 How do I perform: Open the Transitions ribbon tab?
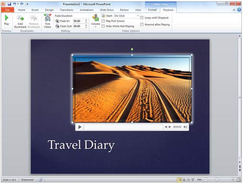(67, 10)
